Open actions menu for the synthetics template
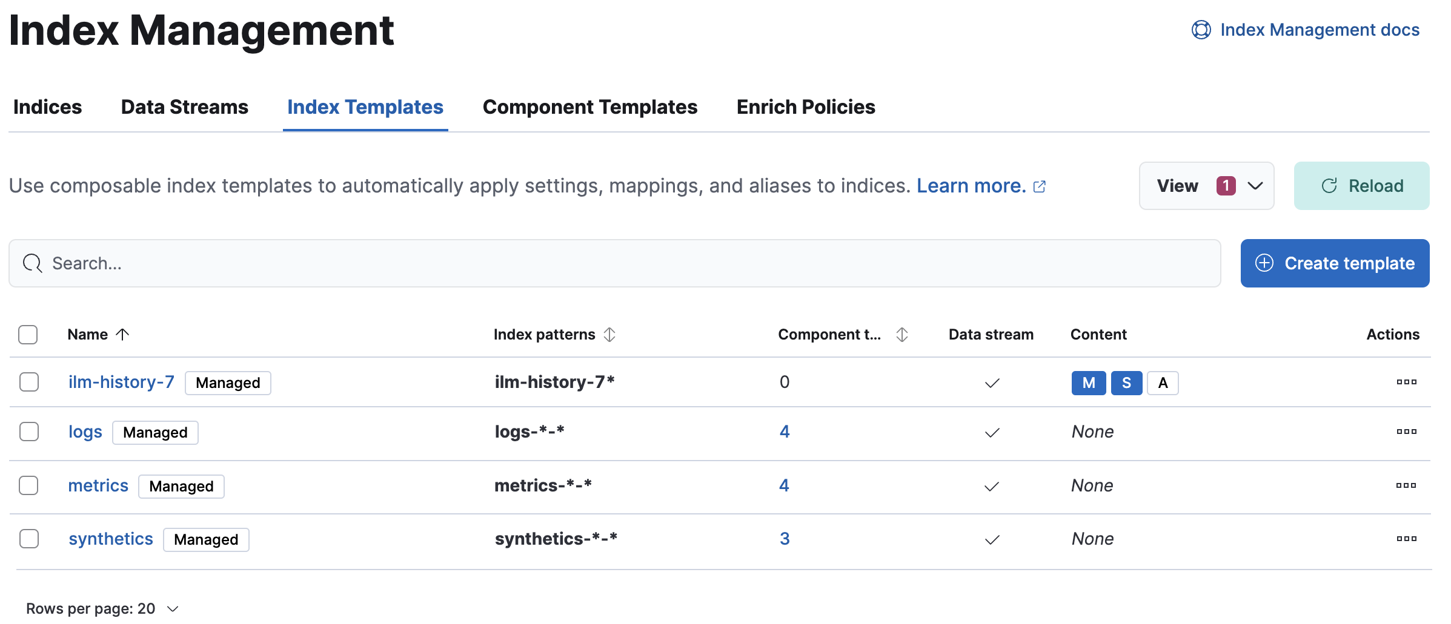 1407,538
